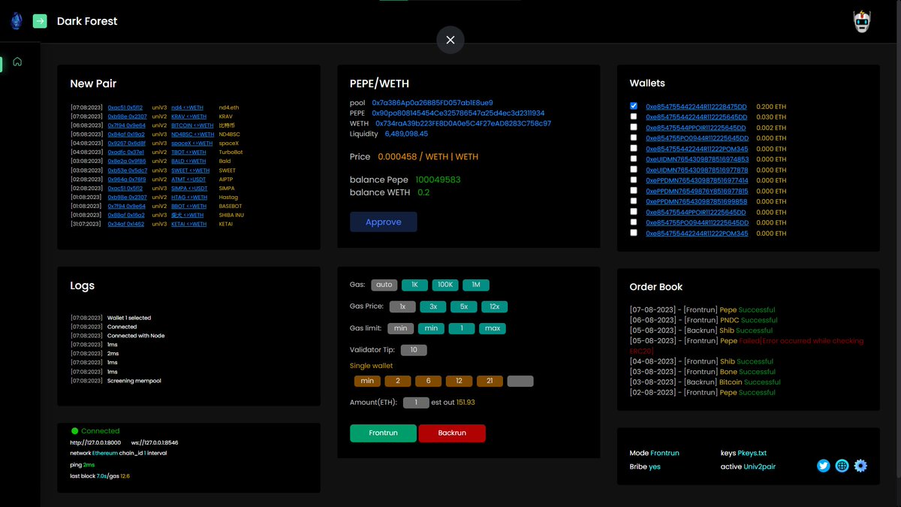
Task: Check wallet 0xeUIDMN7654309878516974853
Action: point(634,158)
